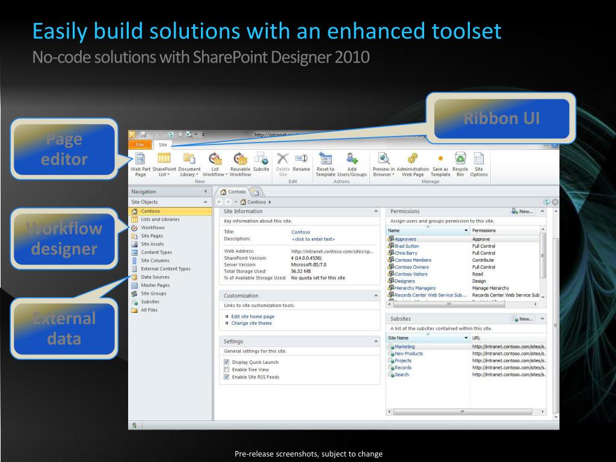Click the new tab button beside Contoso
This screenshot has width=616, height=462.
pos(256,192)
